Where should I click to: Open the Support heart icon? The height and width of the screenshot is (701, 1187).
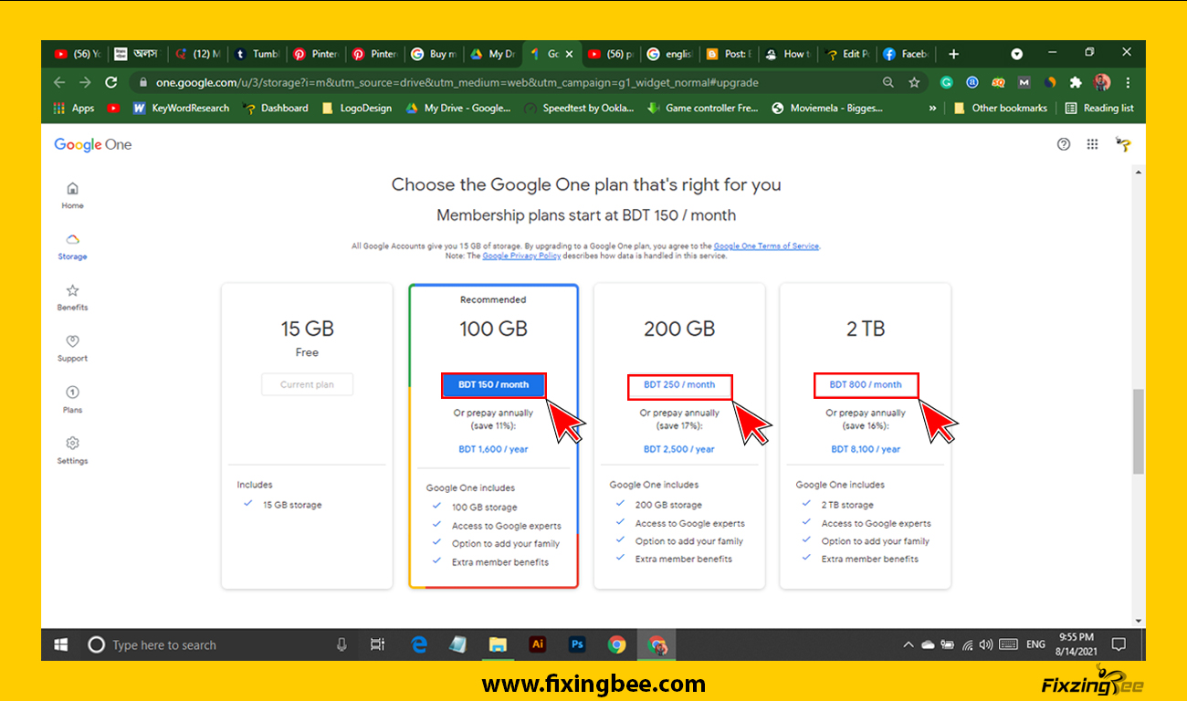tap(72, 342)
